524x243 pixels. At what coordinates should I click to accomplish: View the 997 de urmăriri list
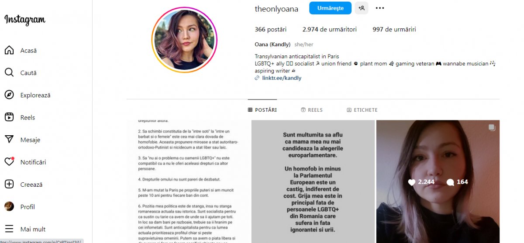pyautogui.click(x=394, y=29)
